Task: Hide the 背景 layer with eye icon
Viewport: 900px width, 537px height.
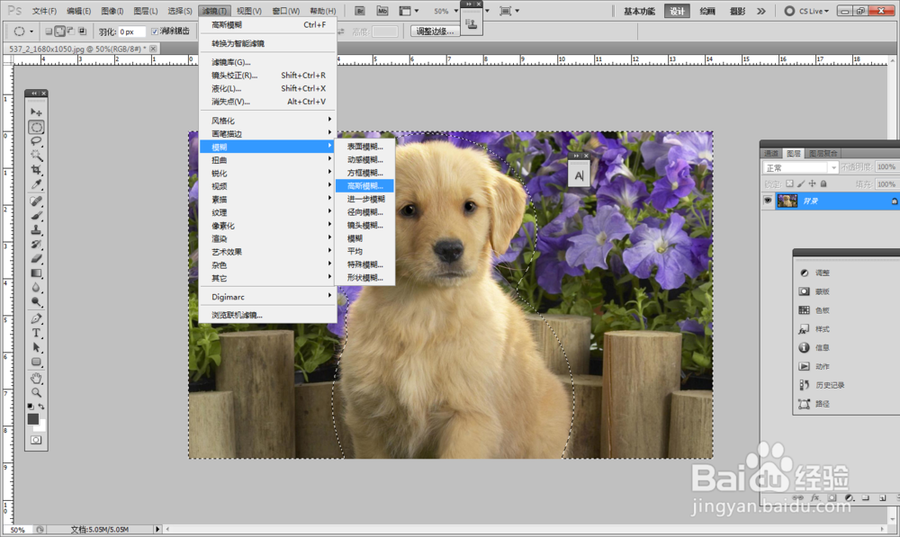Action: pos(768,201)
